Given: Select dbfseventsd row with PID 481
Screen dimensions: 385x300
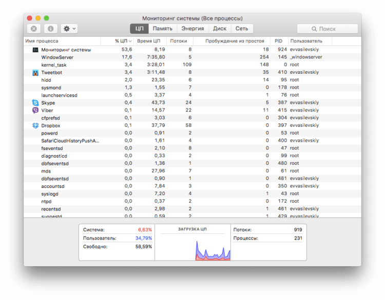Looking at the screenshot, I should pos(192,179).
